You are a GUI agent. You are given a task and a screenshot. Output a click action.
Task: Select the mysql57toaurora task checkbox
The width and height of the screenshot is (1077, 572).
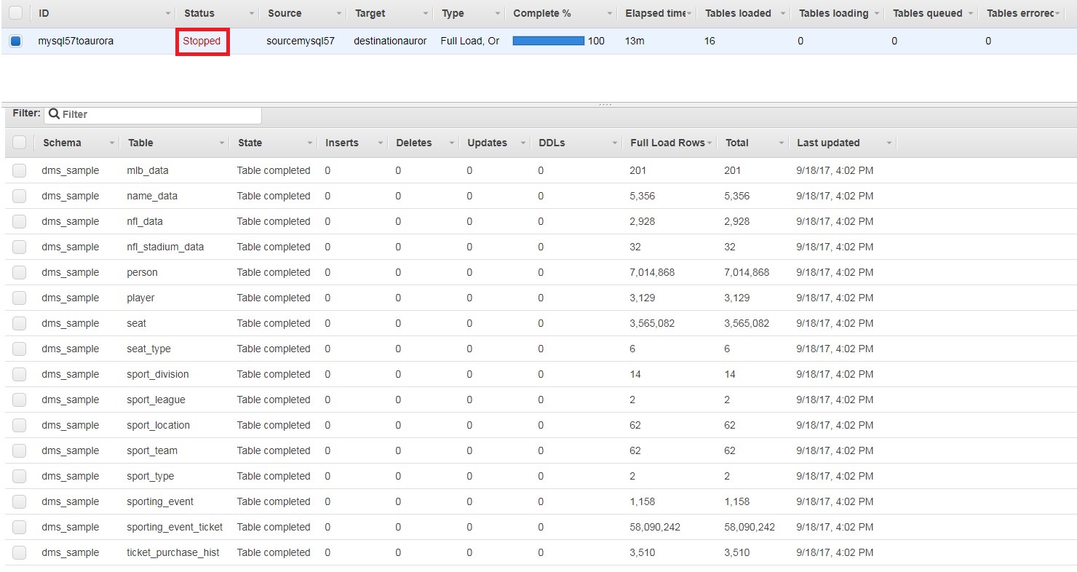coord(15,41)
